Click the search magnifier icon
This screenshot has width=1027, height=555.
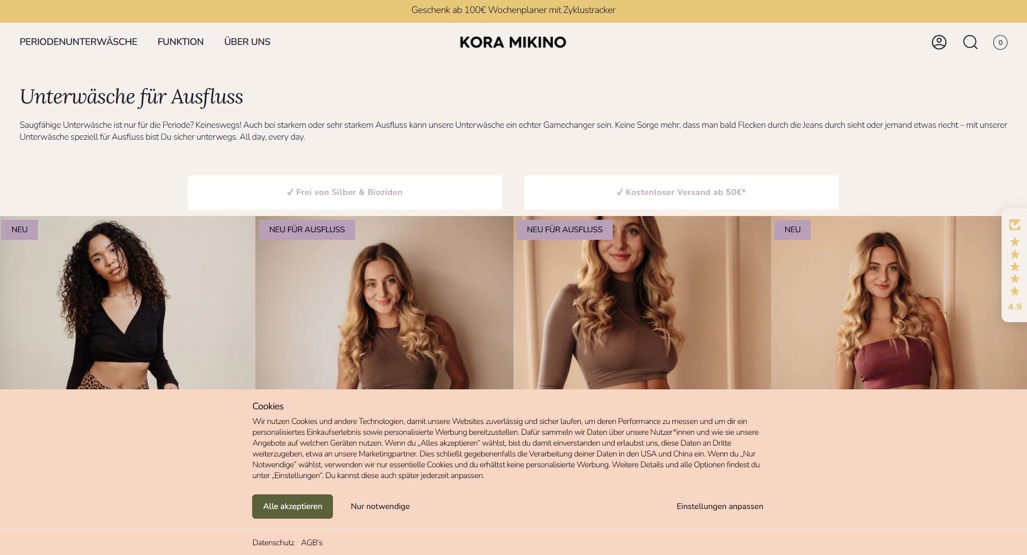(970, 42)
